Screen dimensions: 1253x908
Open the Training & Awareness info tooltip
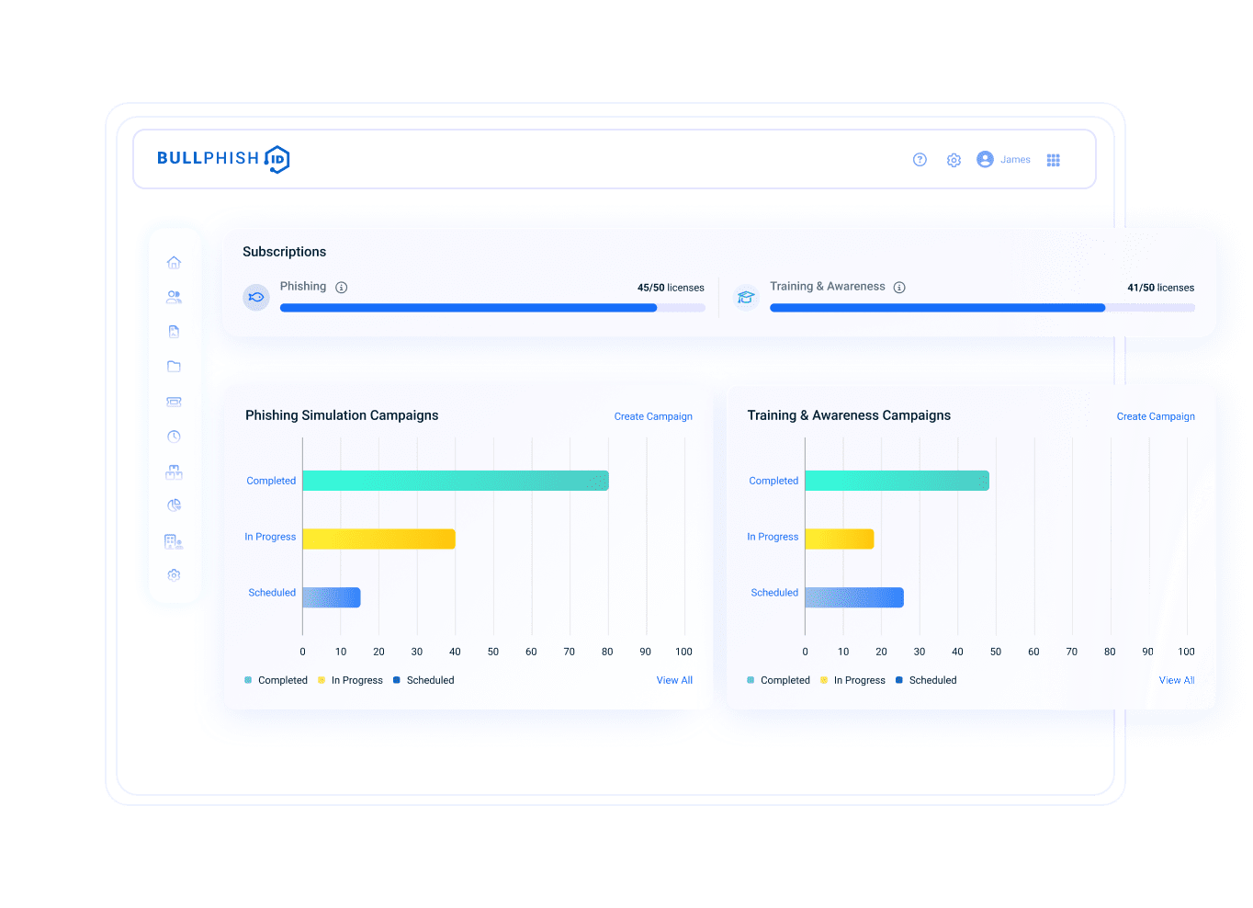point(899,287)
